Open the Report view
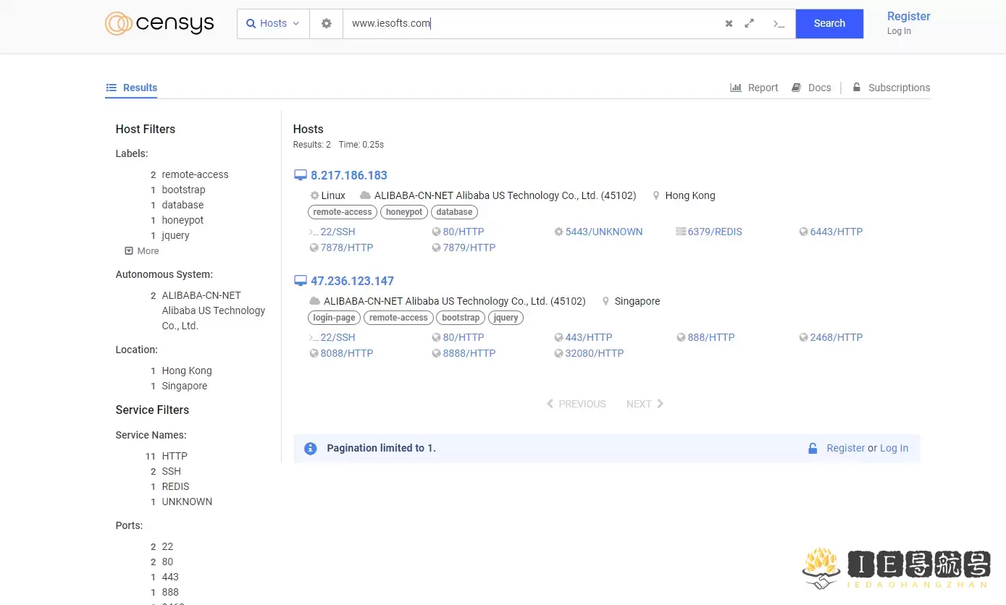The height and width of the screenshot is (605, 1006). [x=754, y=88]
